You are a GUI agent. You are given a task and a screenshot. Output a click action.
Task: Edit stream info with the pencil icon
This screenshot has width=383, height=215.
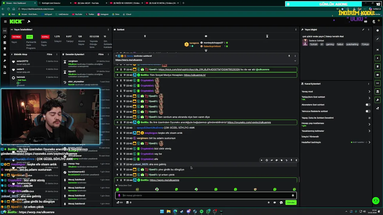(x=363, y=30)
